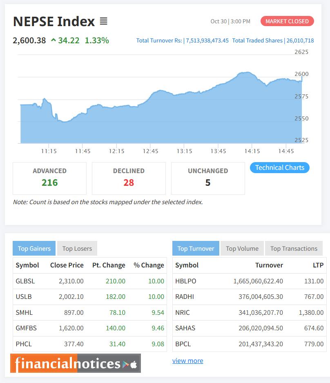Screen dimensions: 330x383
Task: Select the Top Turnover tab
Action: [x=196, y=248]
